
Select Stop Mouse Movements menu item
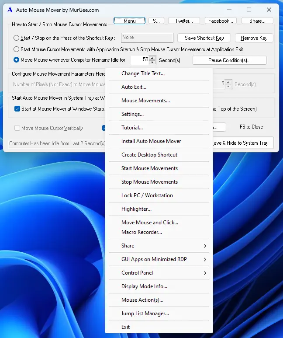(x=159, y=182)
